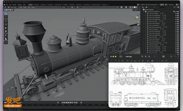Click the viewport pan hand icon

[138, 25]
